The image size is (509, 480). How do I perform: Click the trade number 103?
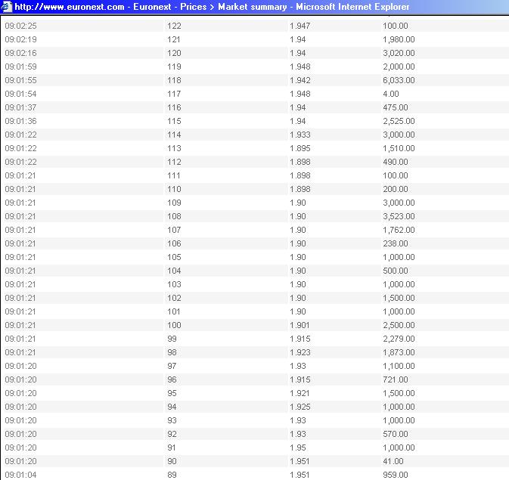(x=174, y=285)
